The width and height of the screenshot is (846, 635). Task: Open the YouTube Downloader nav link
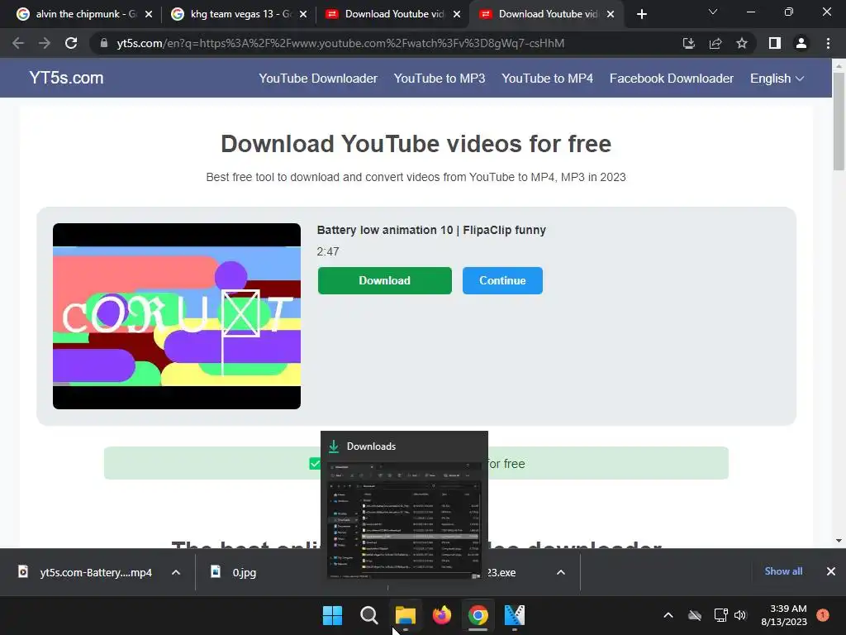(x=318, y=79)
